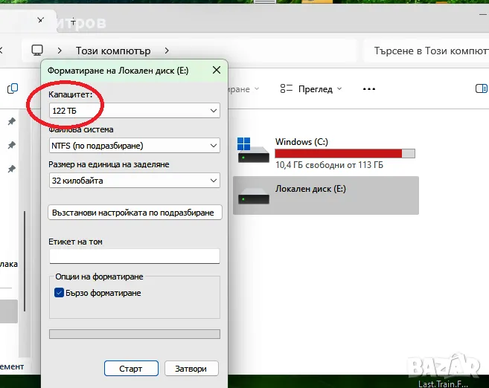This screenshot has width=489, height=388.
Task: Select the Локален диск (E:) drive
Action: pyautogui.click(x=325, y=195)
